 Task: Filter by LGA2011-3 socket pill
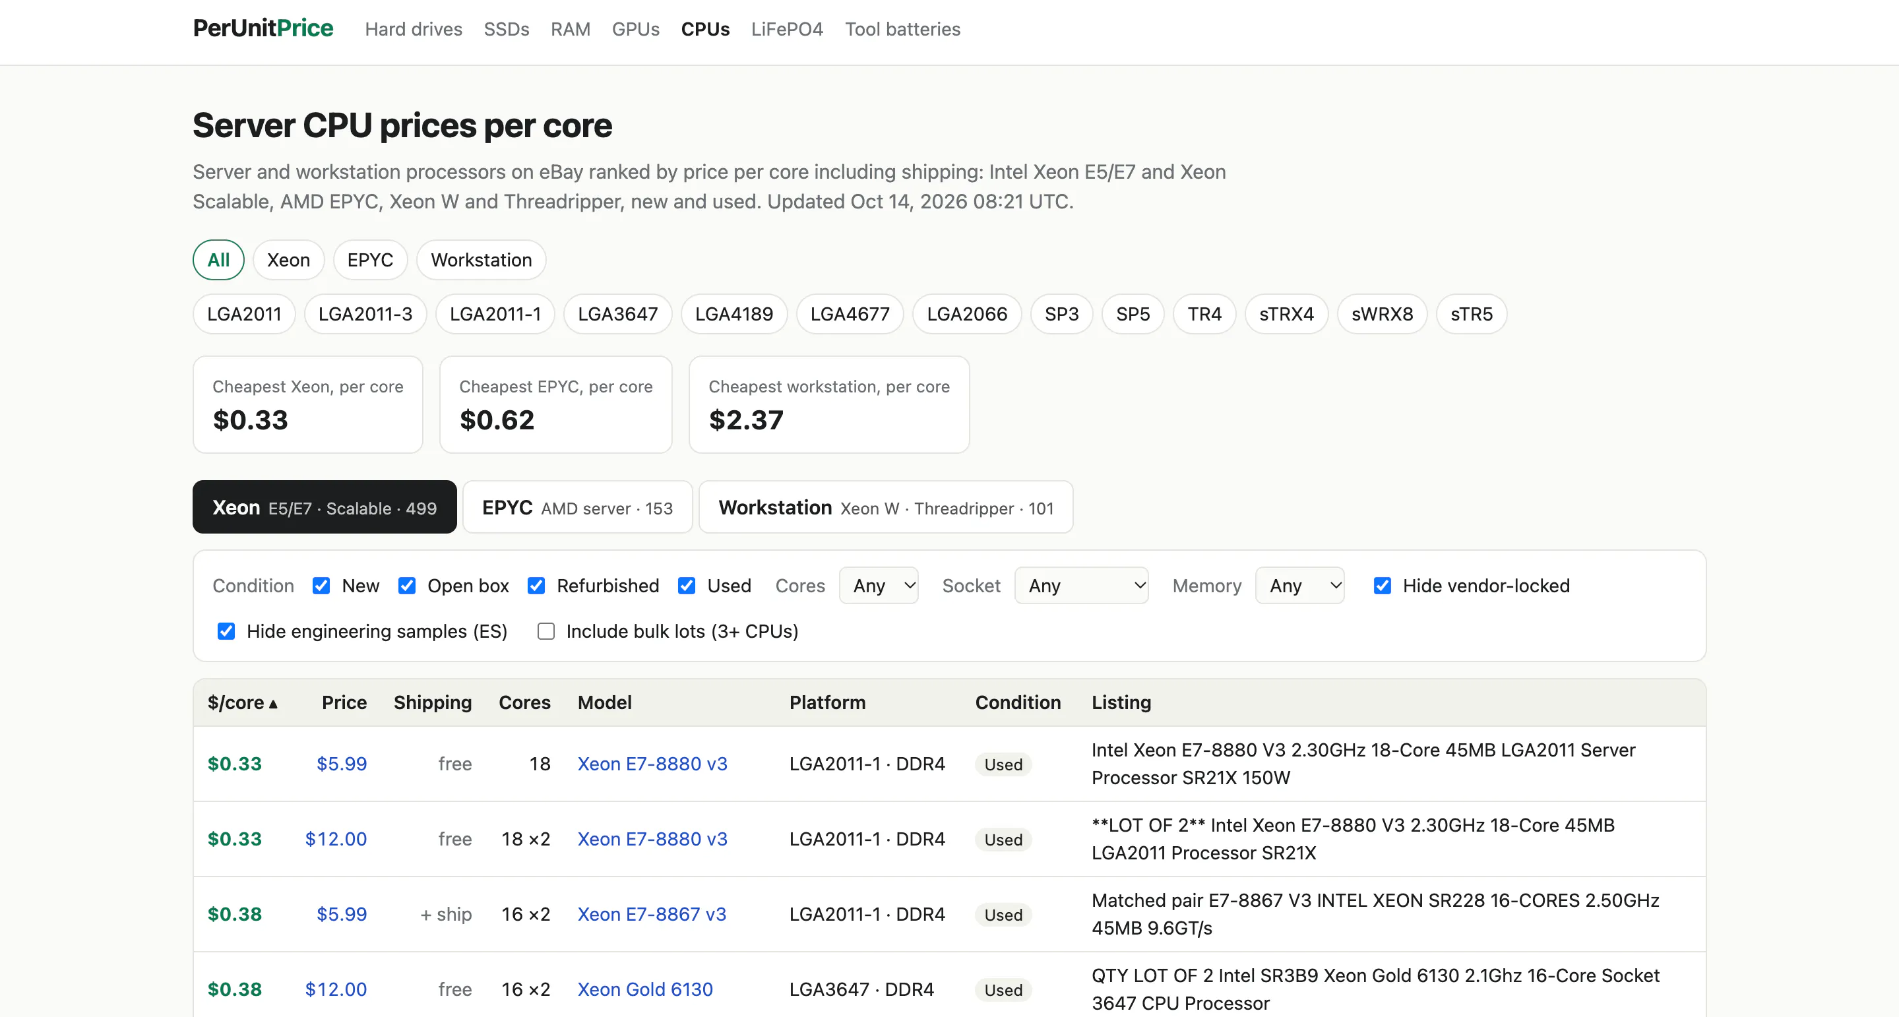coord(365,314)
